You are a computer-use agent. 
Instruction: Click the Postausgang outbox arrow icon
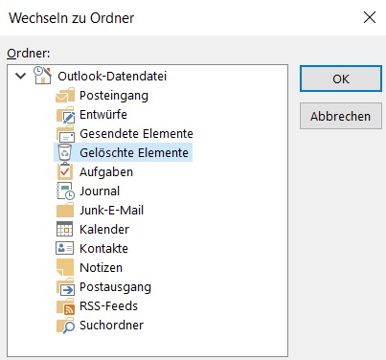click(65, 286)
